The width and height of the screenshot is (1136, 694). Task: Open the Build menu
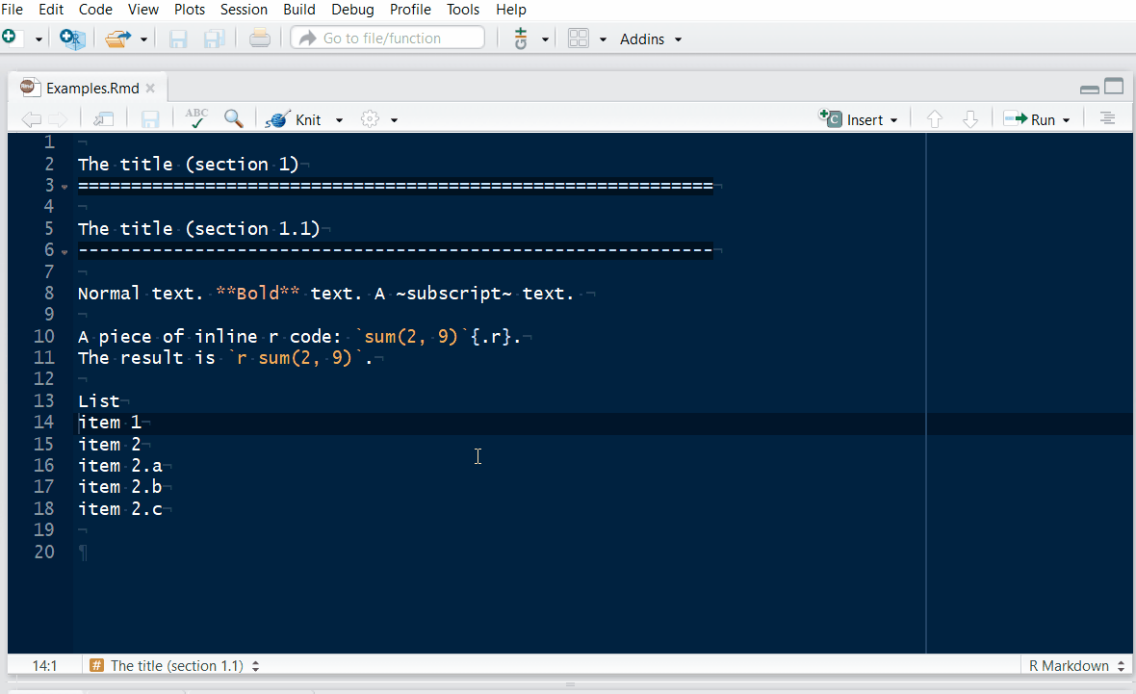pos(299,10)
